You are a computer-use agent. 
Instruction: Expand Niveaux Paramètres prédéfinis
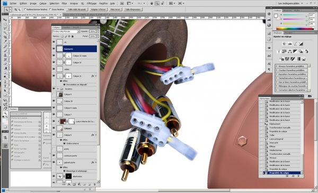pyautogui.click(x=276, y=66)
